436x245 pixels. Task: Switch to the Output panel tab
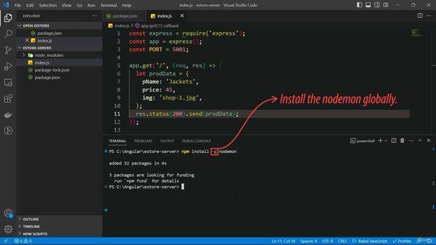tap(167, 141)
